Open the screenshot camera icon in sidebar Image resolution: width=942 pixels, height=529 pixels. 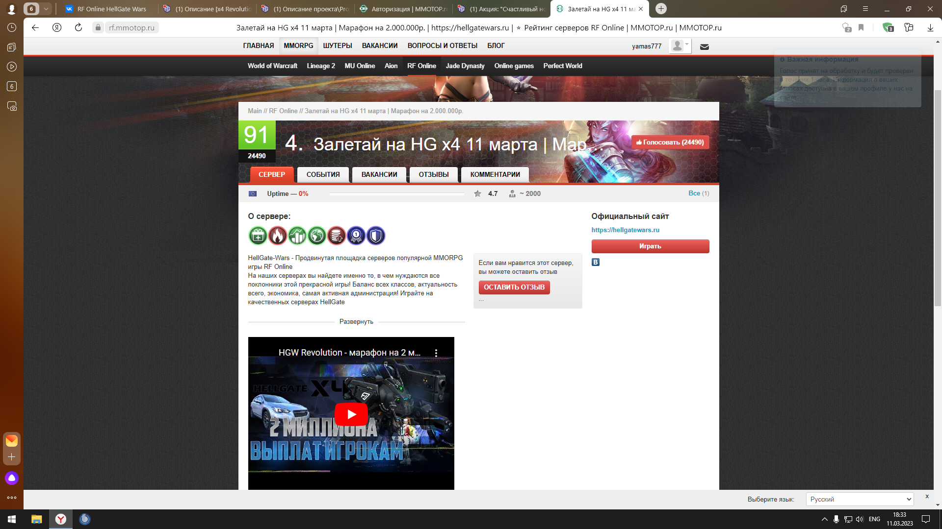tap(12, 106)
